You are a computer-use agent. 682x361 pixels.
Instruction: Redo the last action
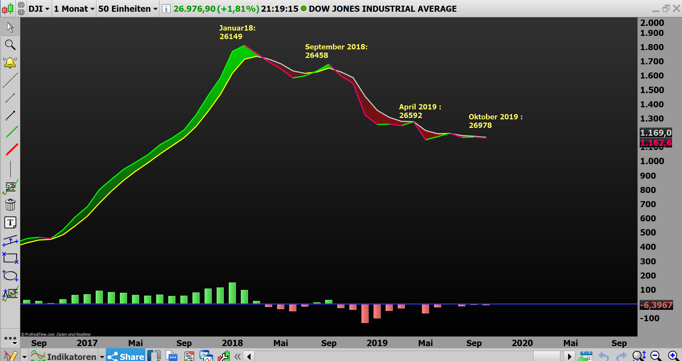click(622, 356)
